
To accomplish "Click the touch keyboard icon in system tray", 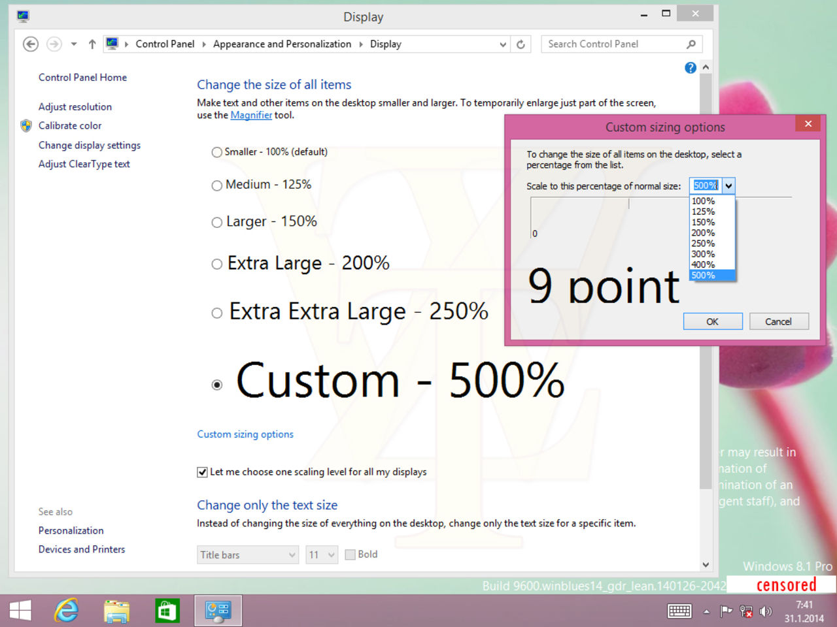I will click(x=679, y=611).
